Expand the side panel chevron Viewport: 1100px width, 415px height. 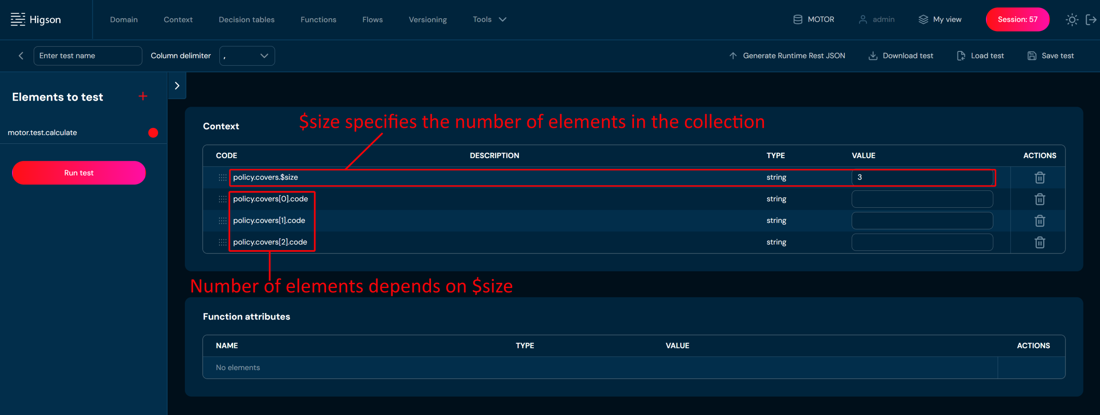pyautogui.click(x=177, y=86)
